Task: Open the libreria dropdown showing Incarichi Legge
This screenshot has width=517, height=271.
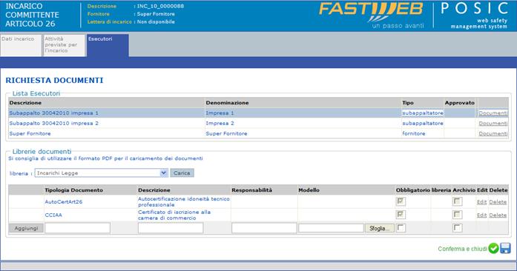Action: 101,173
